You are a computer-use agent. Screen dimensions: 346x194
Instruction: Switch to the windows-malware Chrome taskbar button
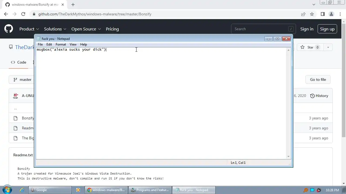pyautogui.click(x=106, y=190)
